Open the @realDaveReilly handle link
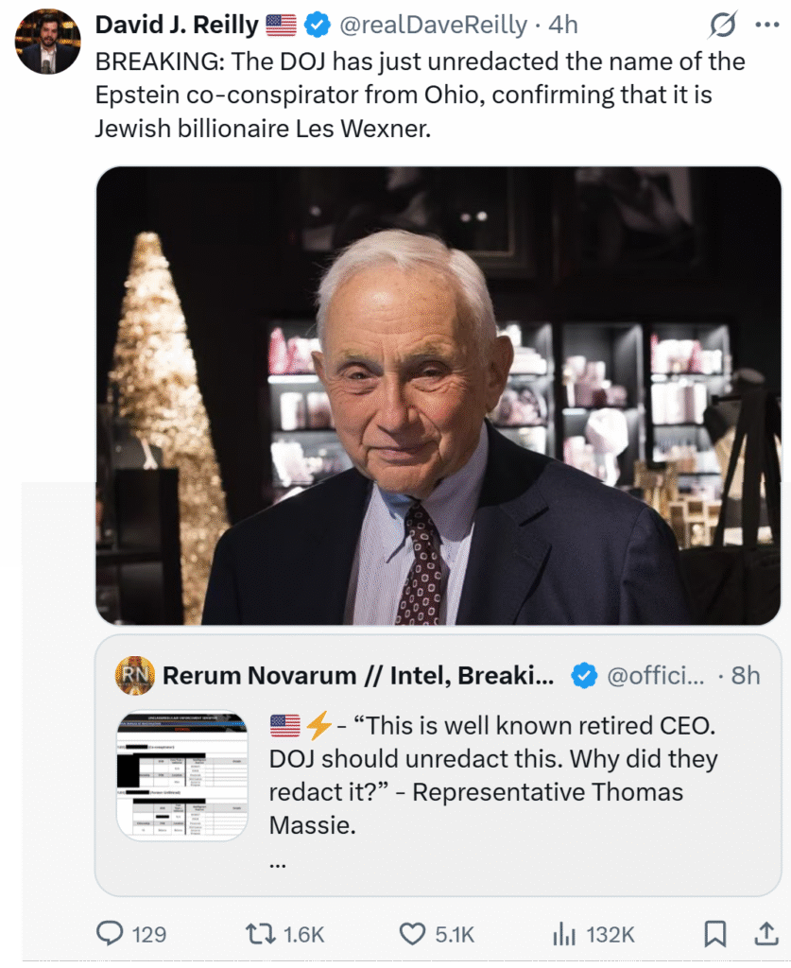 433,26
